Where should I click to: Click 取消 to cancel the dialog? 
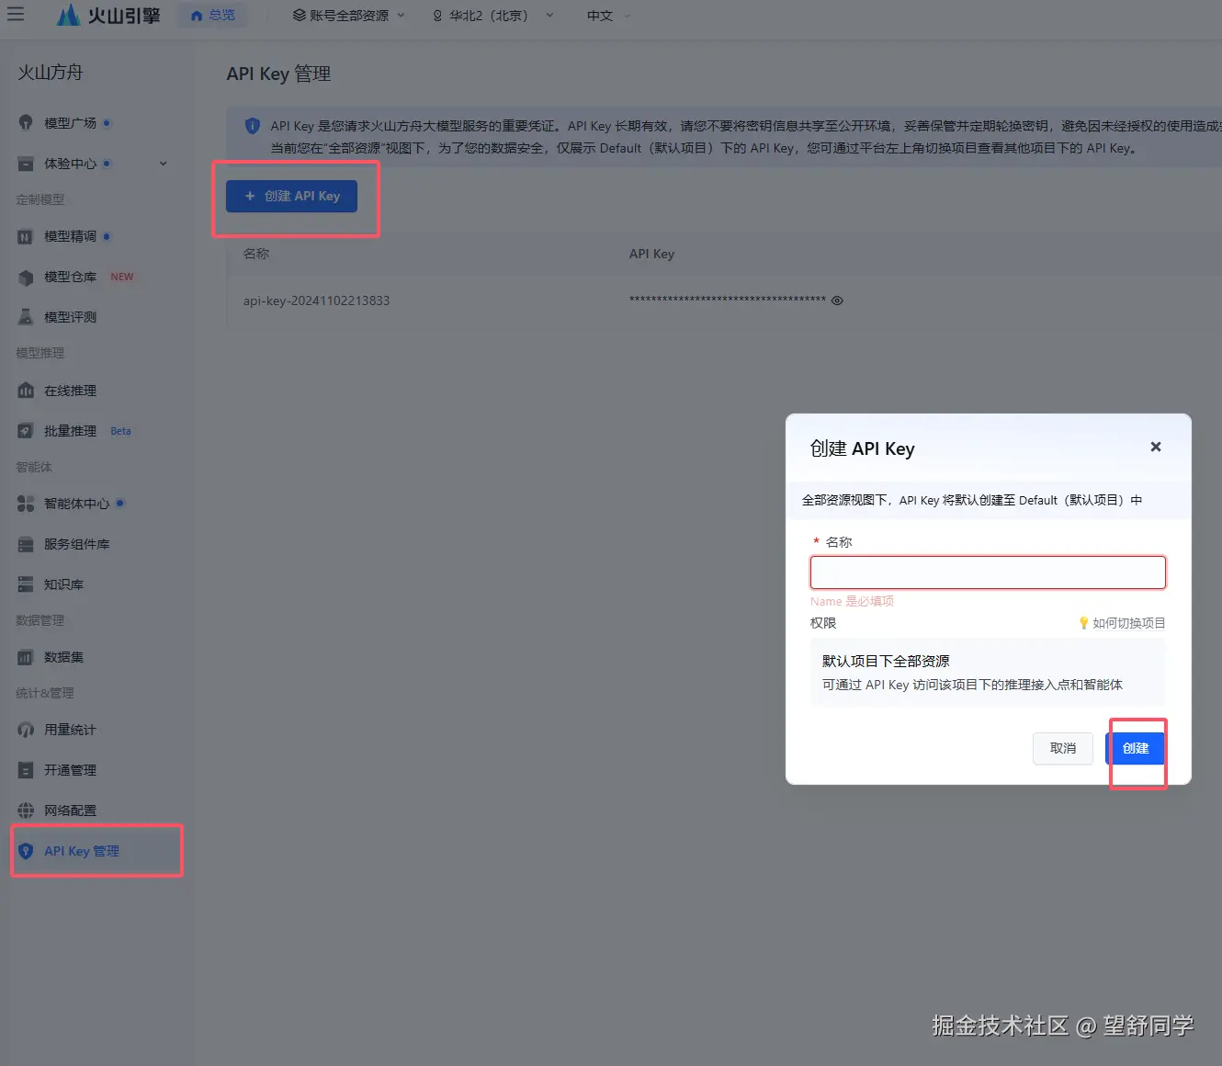[1063, 748]
